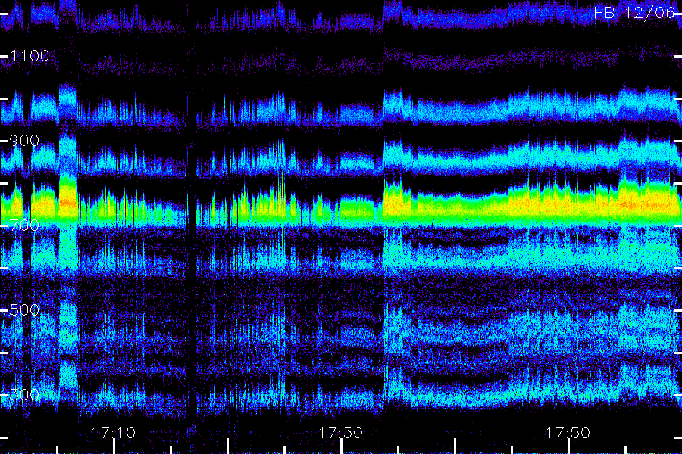The height and width of the screenshot is (454, 682).
Task: Click the tick mark below 17:30
Action: [341, 446]
